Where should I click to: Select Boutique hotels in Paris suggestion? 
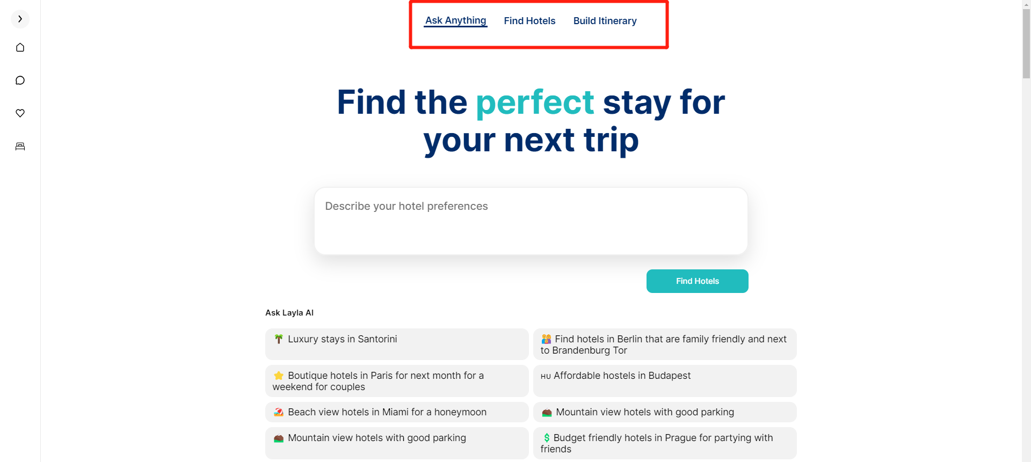point(397,381)
